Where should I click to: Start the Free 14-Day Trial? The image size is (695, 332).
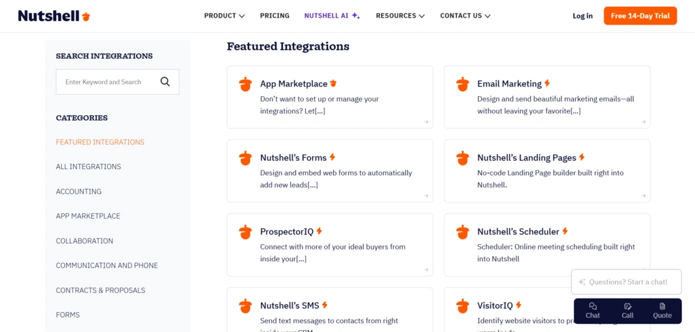click(640, 16)
